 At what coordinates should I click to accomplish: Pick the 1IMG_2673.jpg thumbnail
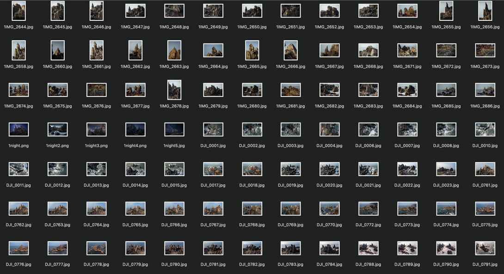485,50
